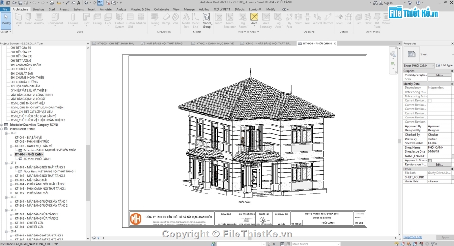Image resolution: width=454 pixels, height=246 pixels.
Task: Close the Project Browser panel
Action: tap(88, 43)
